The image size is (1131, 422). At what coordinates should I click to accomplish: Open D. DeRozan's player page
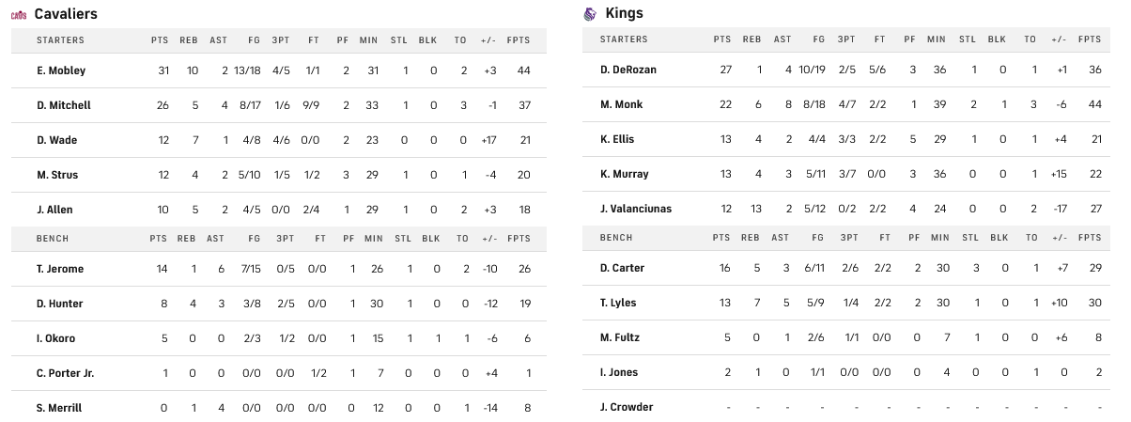pyautogui.click(x=628, y=70)
